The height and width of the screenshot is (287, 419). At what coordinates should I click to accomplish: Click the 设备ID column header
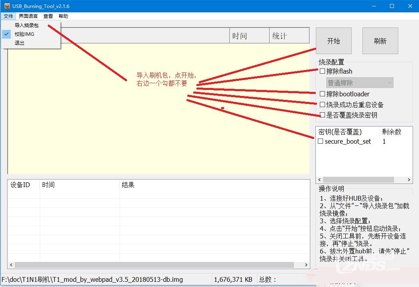pyautogui.click(x=24, y=185)
